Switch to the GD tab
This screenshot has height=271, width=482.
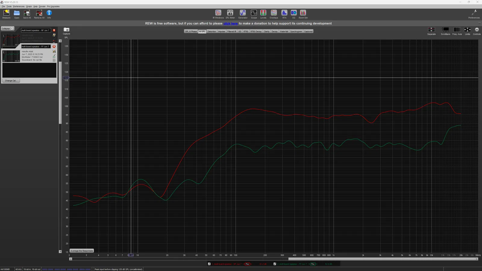point(240,31)
